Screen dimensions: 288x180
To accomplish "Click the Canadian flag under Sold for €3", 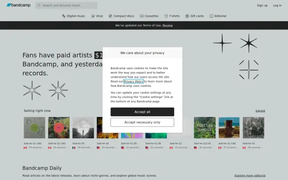I will 244,147.
